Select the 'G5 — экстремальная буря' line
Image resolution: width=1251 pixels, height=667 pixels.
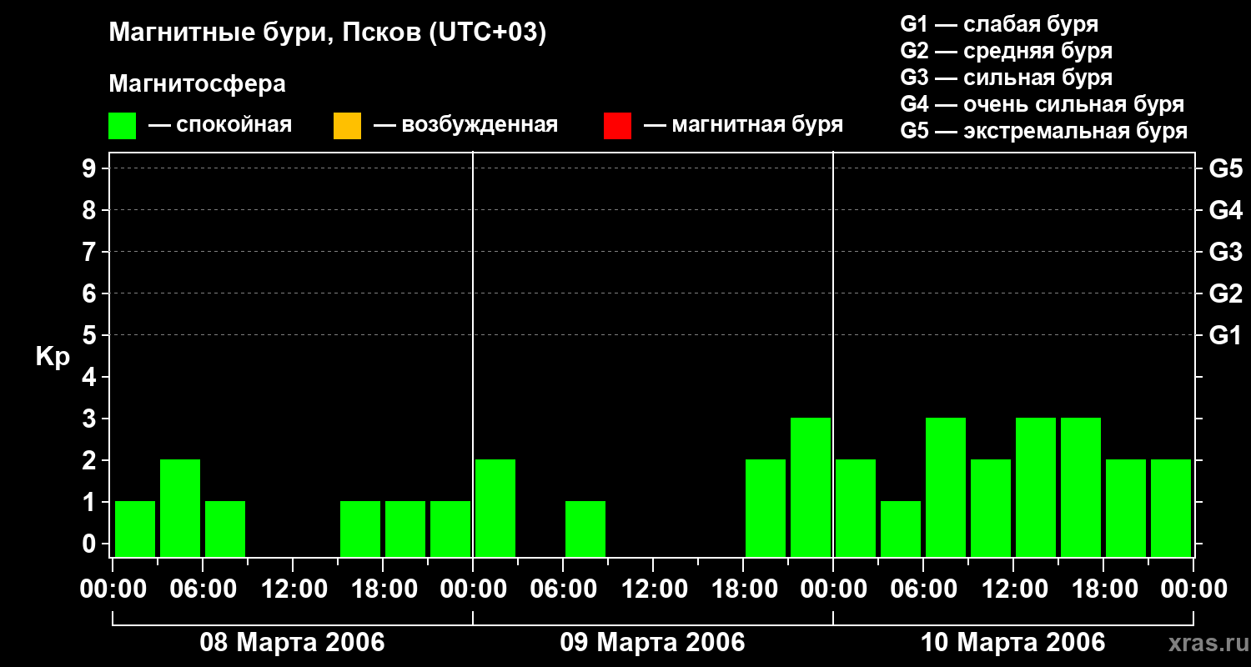1044,131
